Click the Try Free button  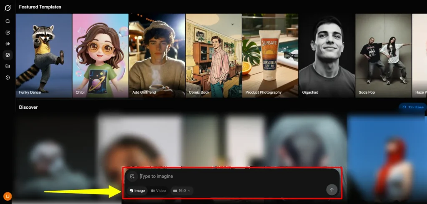click(413, 107)
